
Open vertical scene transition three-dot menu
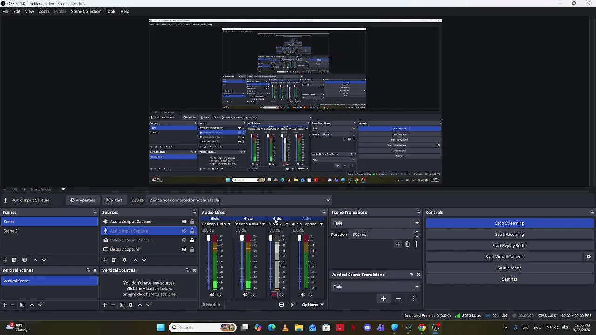pyautogui.click(x=413, y=298)
